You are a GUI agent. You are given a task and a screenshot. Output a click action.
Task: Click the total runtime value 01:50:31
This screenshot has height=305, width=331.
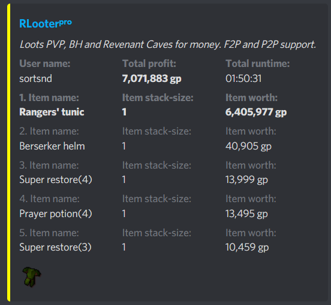point(243,78)
